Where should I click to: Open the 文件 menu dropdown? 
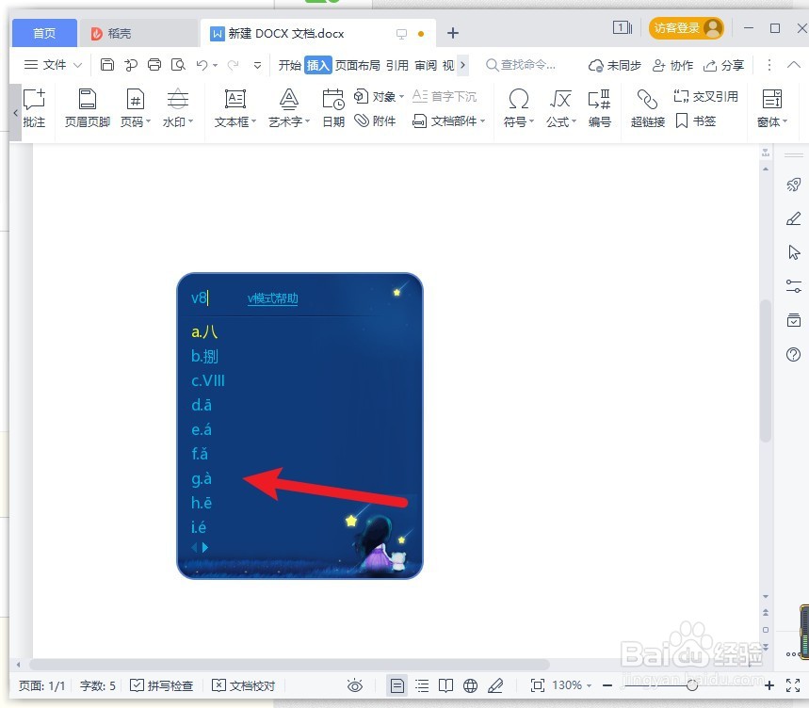53,65
